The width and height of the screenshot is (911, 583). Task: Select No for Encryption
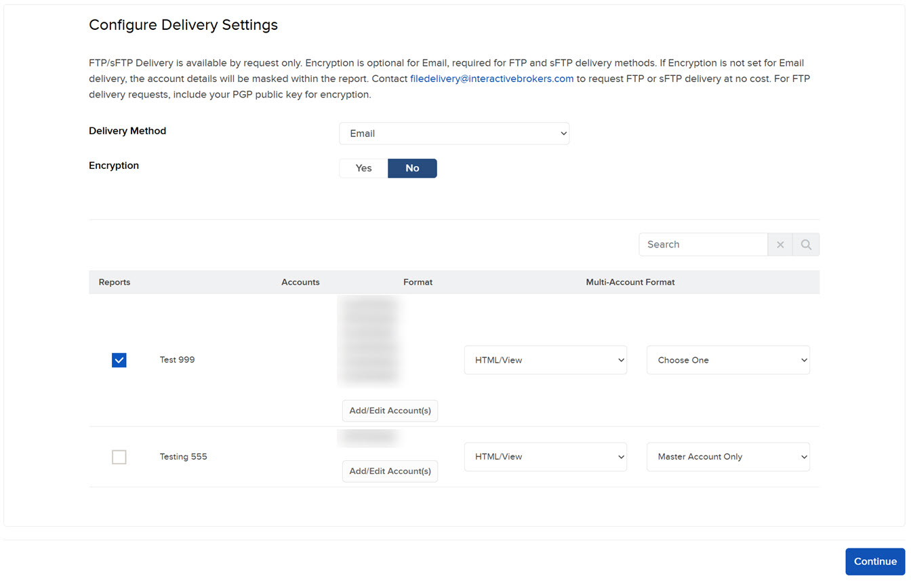(x=412, y=168)
